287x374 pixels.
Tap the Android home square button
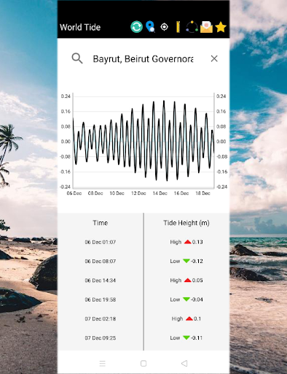pyautogui.click(x=143, y=364)
